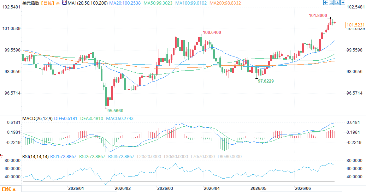Click the RSI2:72.8867 value
366x192 pixels.
[x=92, y=157]
